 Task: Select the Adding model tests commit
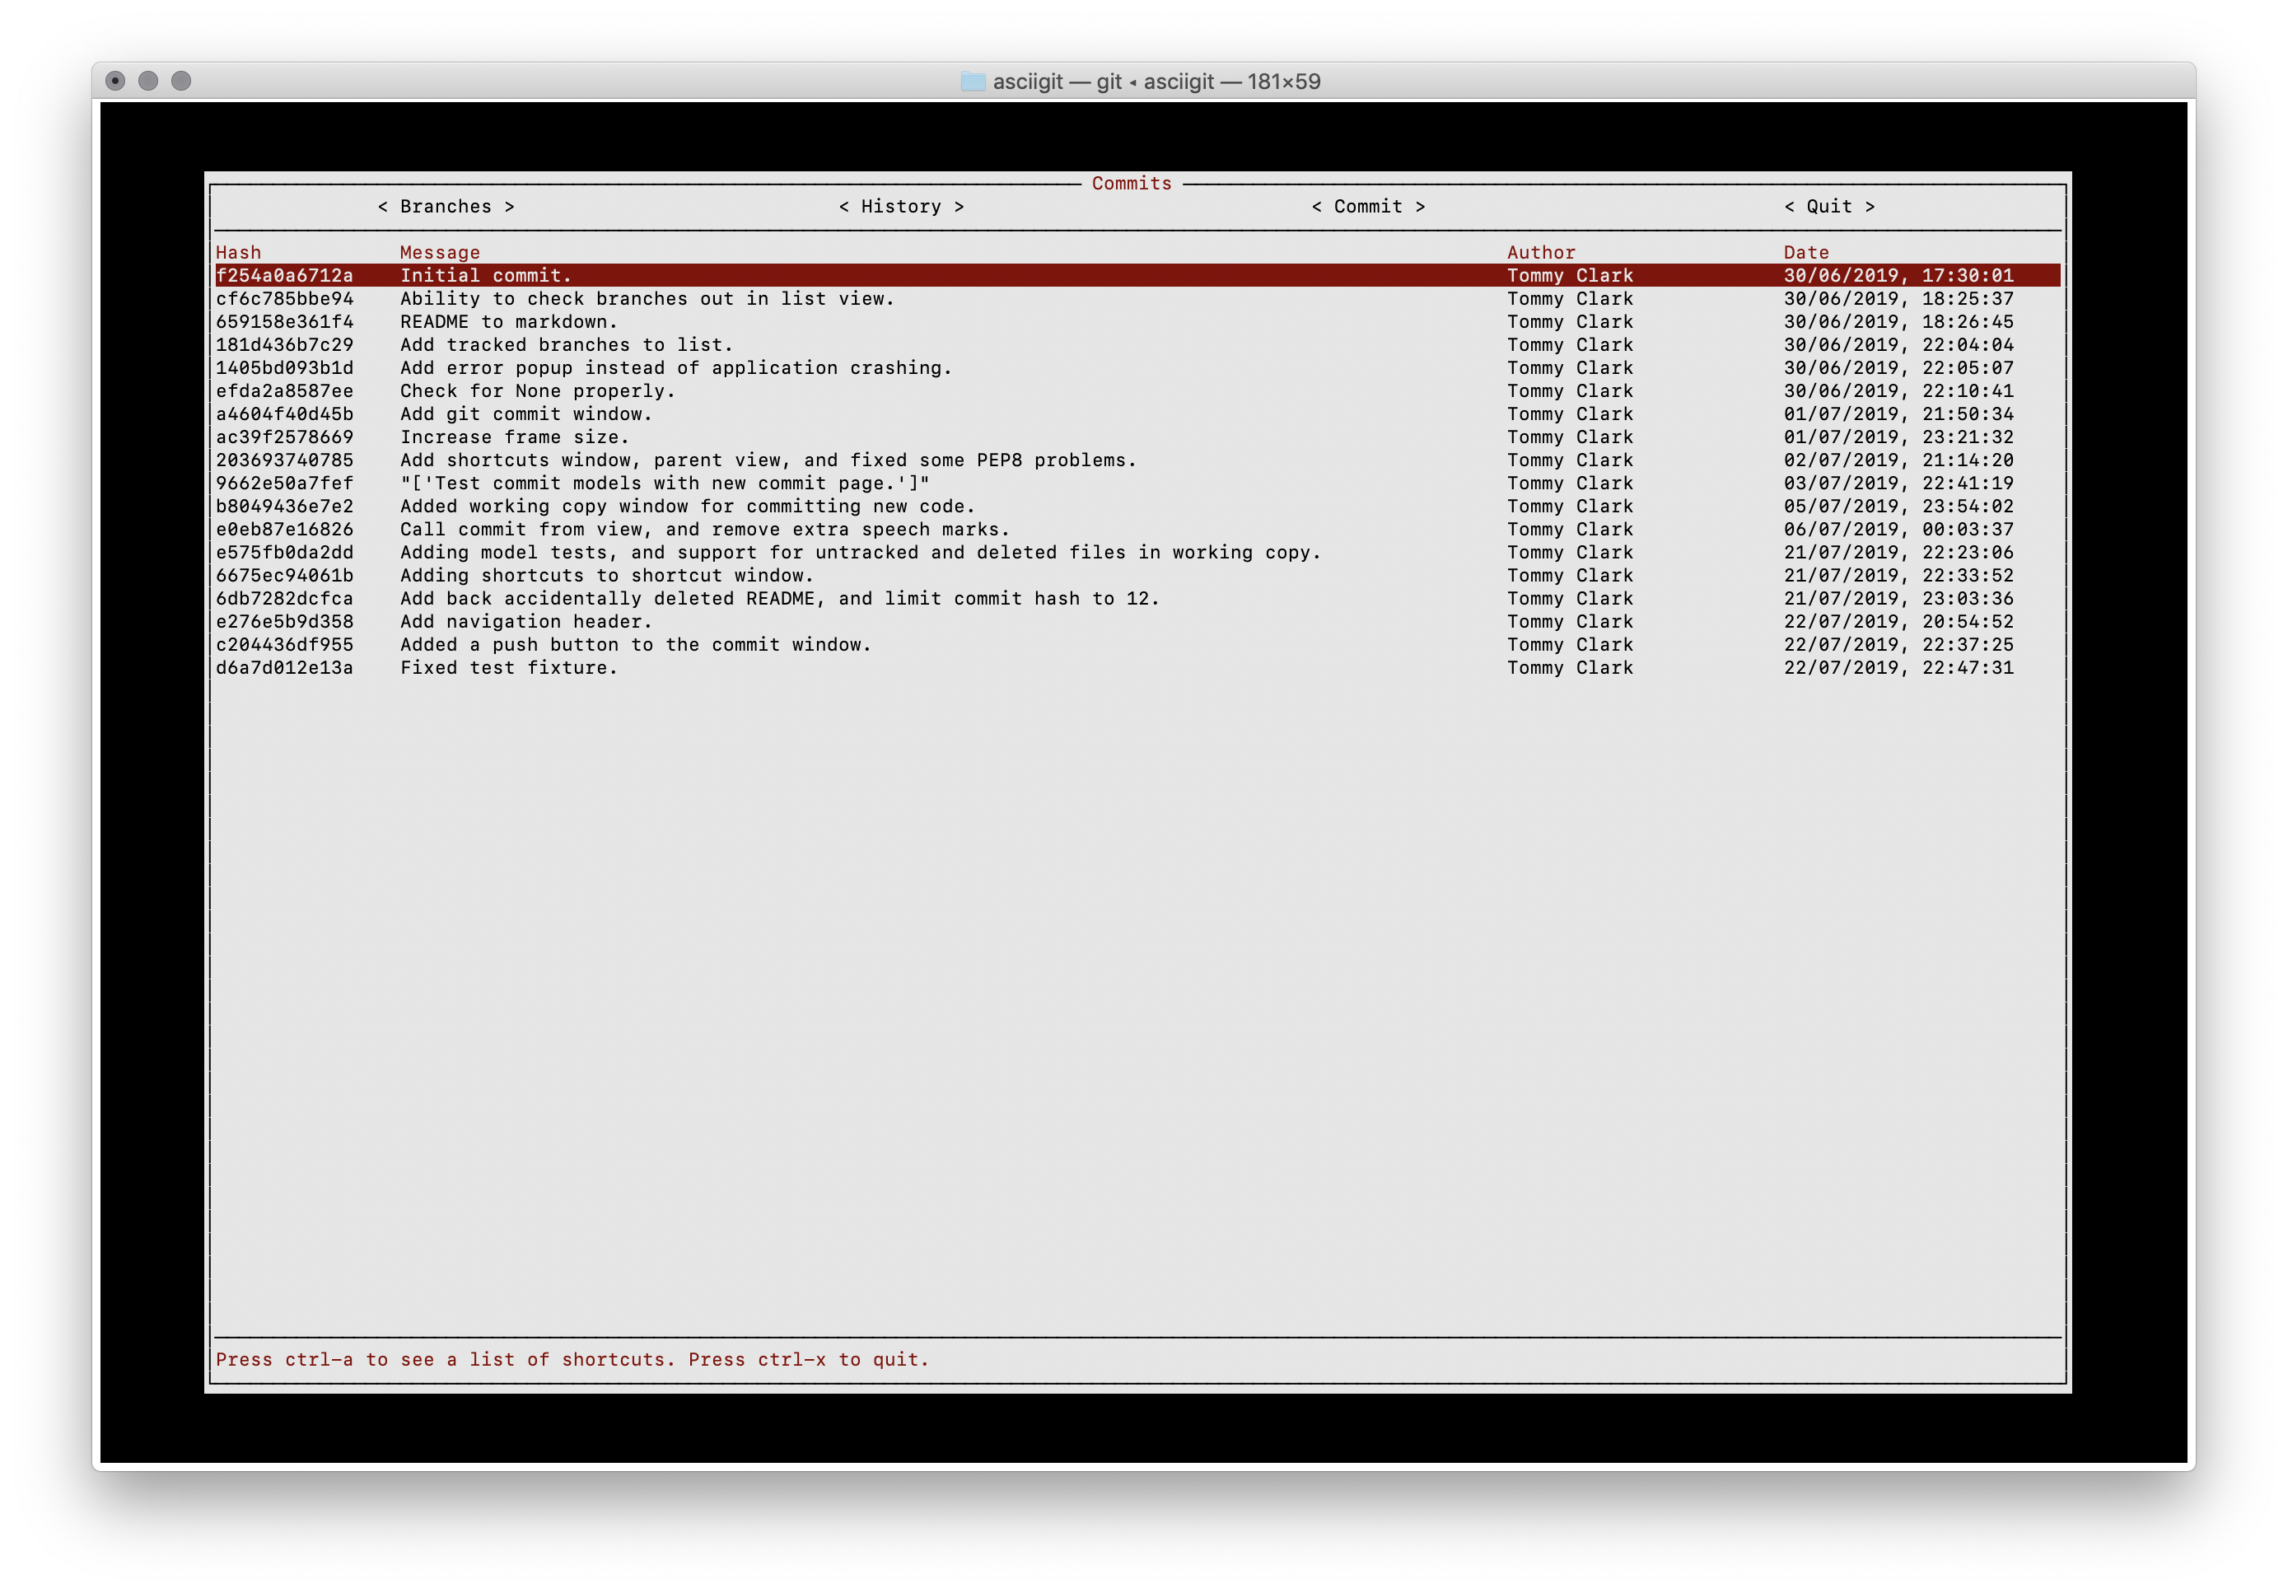tap(859, 552)
